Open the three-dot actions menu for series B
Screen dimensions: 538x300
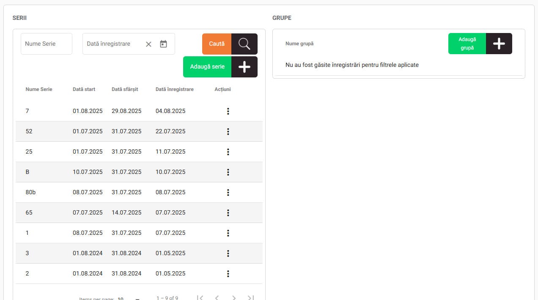tap(228, 172)
